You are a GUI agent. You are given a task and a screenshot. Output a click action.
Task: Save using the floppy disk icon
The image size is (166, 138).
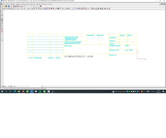click(6, 6)
